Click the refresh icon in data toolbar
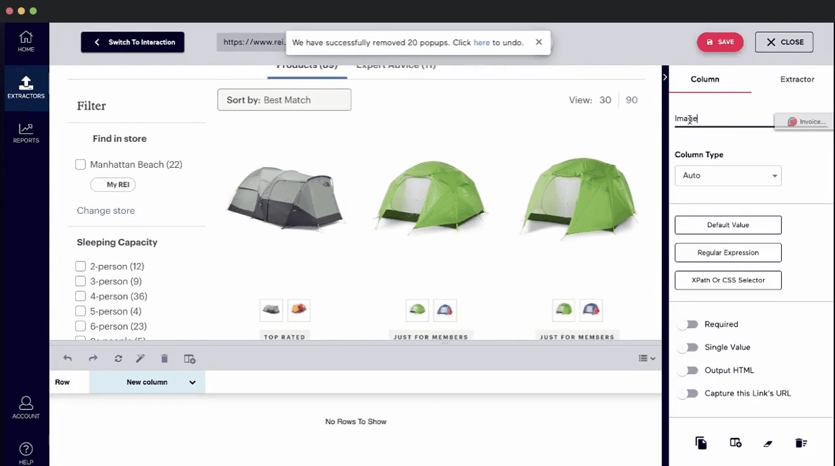This screenshot has height=466, width=835. [x=118, y=358]
